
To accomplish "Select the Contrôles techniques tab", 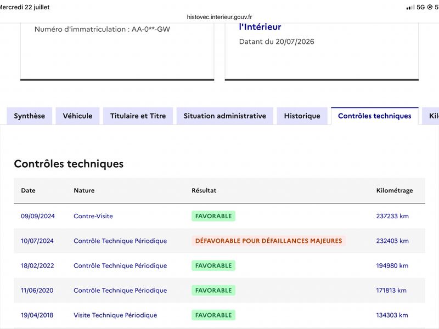I will pyautogui.click(x=375, y=116).
